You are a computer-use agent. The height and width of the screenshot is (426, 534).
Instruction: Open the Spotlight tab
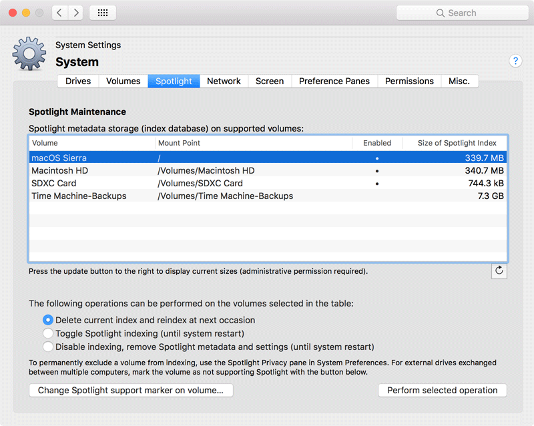(x=174, y=81)
